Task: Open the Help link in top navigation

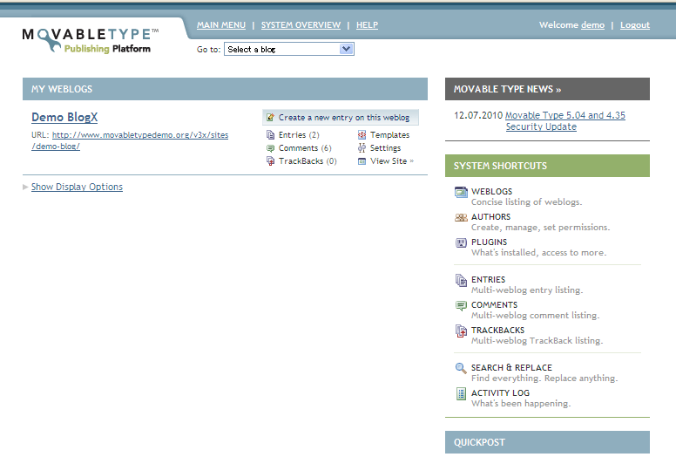Action: 367,25
